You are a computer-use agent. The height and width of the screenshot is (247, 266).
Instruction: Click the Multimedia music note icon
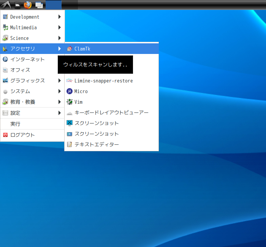pyautogui.click(x=5, y=27)
